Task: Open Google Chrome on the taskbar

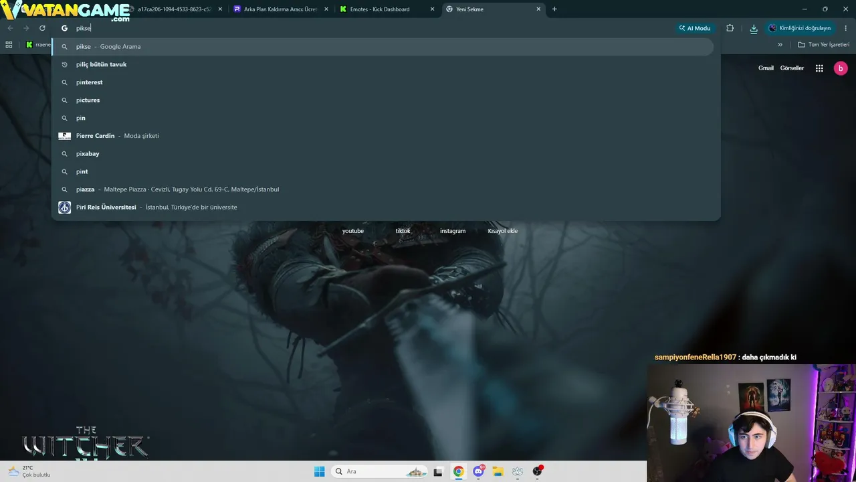Action: pyautogui.click(x=458, y=471)
